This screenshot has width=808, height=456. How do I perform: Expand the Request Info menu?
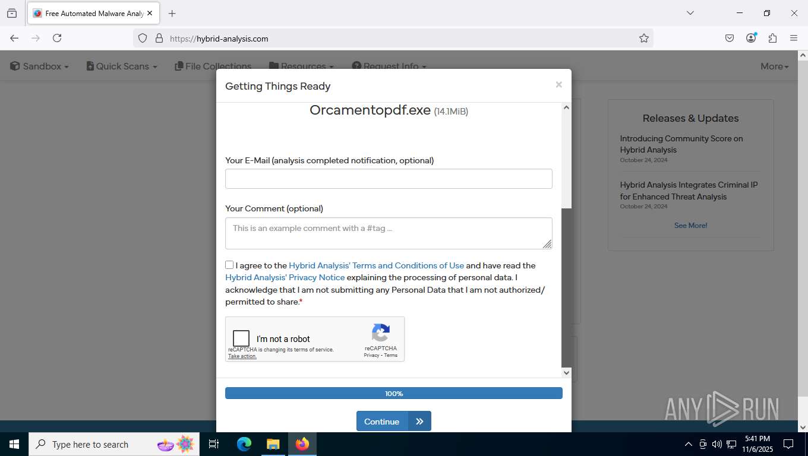click(x=389, y=66)
